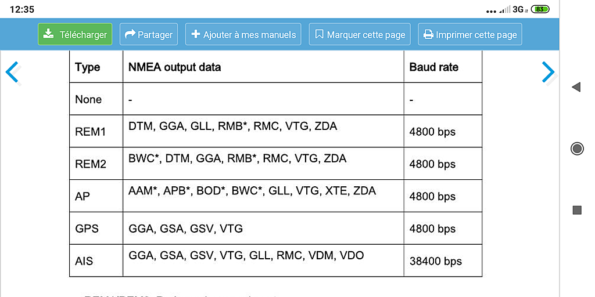Click the GPS row data GGA, GSA, GSV, VTG
Viewport: 595px width, 297px height.
[x=185, y=229]
